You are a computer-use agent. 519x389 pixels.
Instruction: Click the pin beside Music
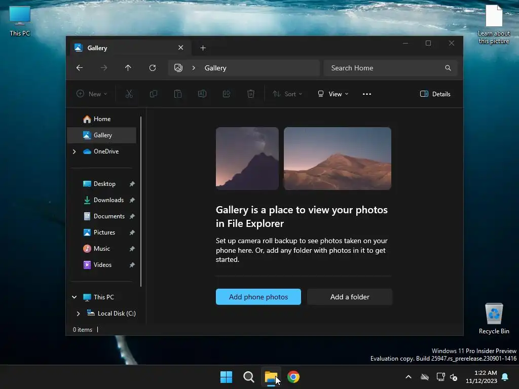[132, 249]
